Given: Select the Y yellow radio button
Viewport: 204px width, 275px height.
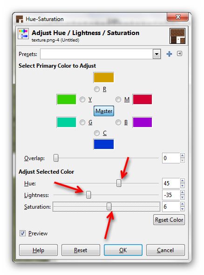Looking at the screenshot, I should [82, 99].
